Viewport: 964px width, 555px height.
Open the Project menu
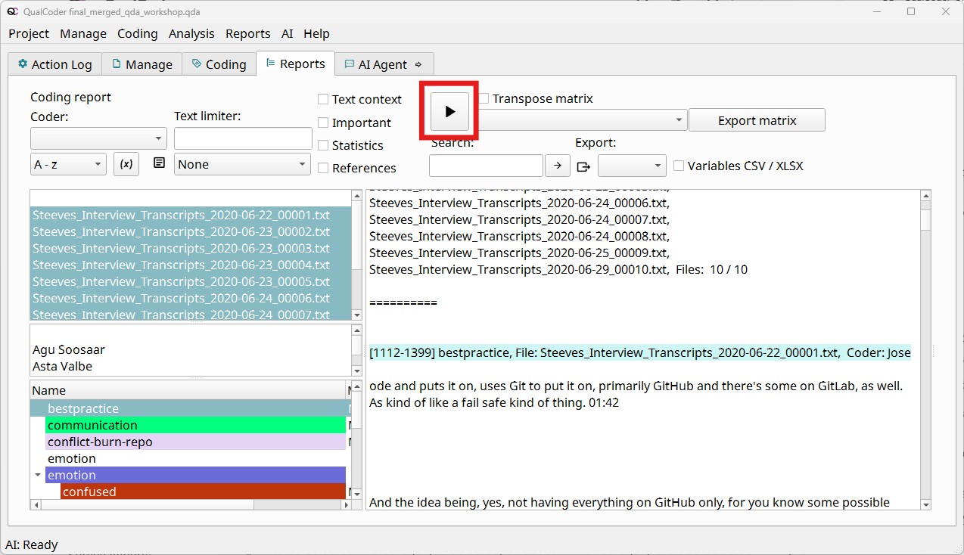tap(29, 33)
